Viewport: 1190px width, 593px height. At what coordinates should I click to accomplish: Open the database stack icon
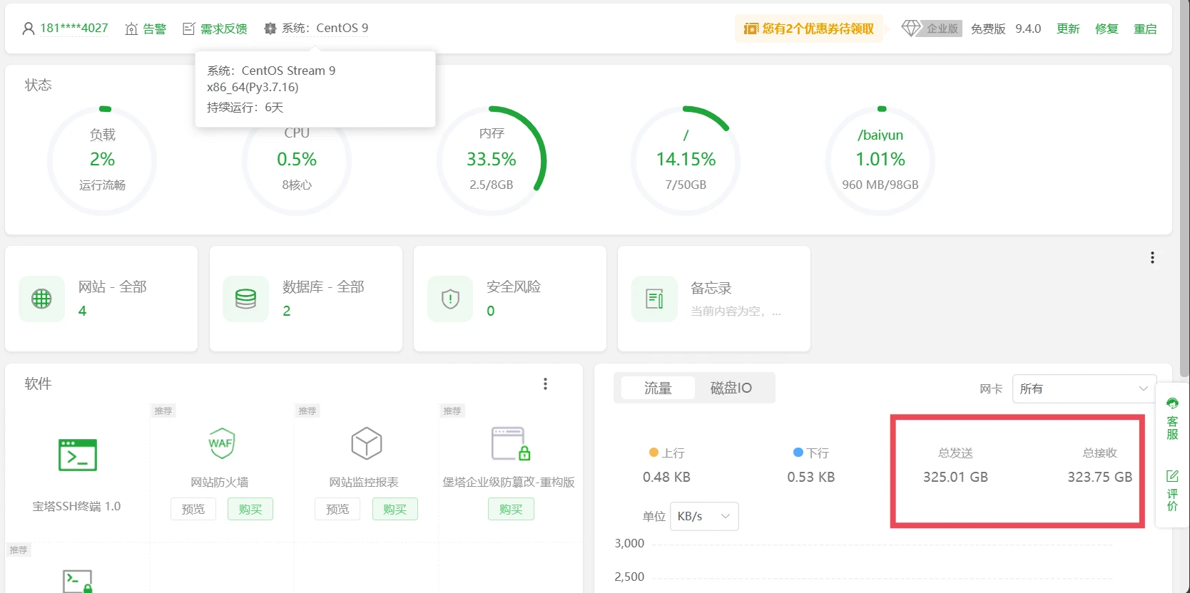click(x=245, y=299)
